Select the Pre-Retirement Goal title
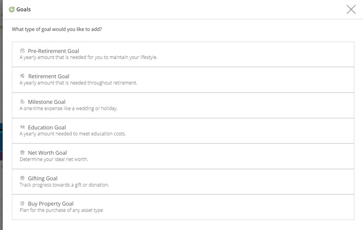Viewport: 363px width, 230px height. [x=53, y=51]
